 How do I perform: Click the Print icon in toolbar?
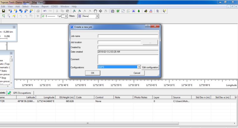tap(38, 11)
